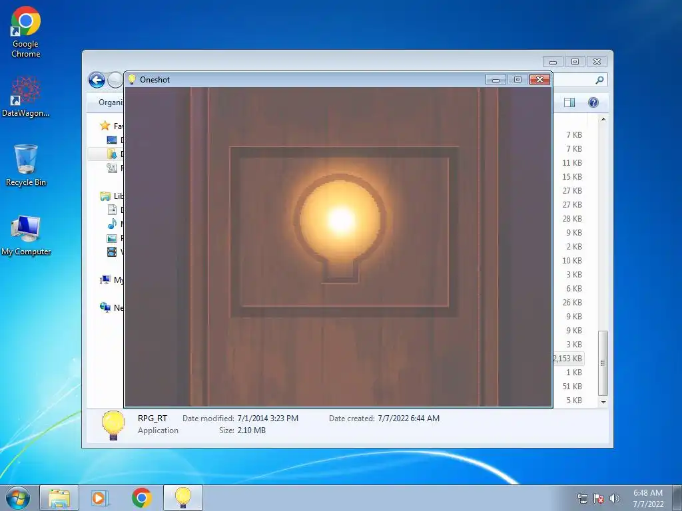The image size is (682, 511).
Task: Open Google Chrome desktop shortcut
Action: (x=26, y=32)
